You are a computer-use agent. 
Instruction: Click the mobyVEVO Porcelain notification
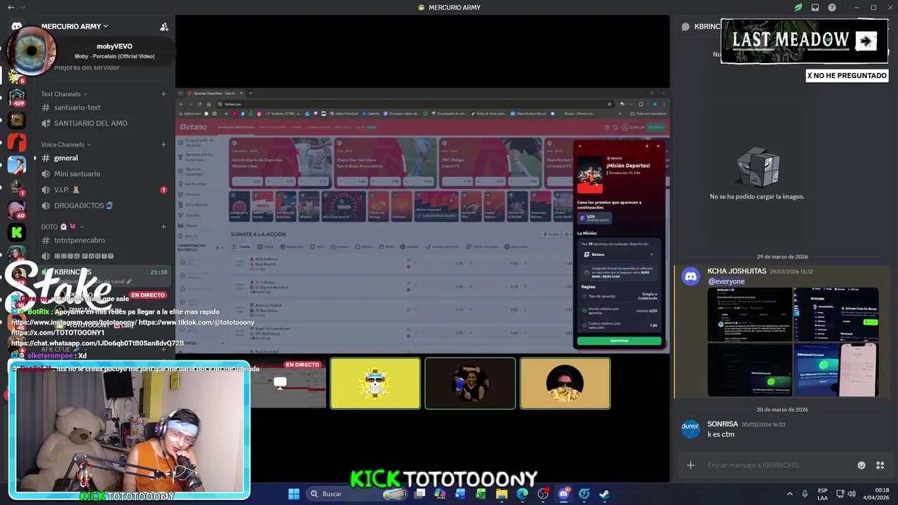[91, 51]
